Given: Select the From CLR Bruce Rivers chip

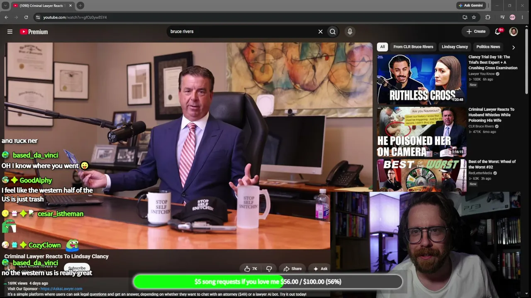Looking at the screenshot, I should click(413, 47).
